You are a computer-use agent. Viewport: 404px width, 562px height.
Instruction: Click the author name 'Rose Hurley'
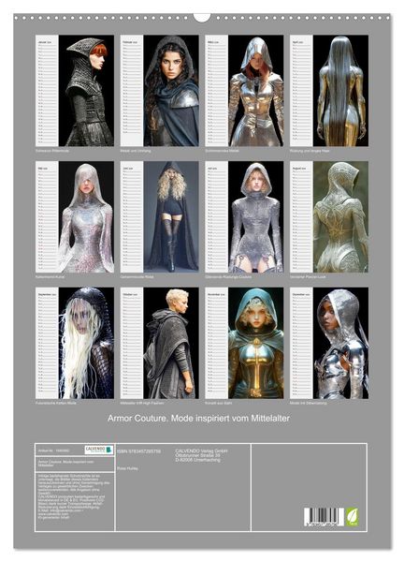point(127,468)
